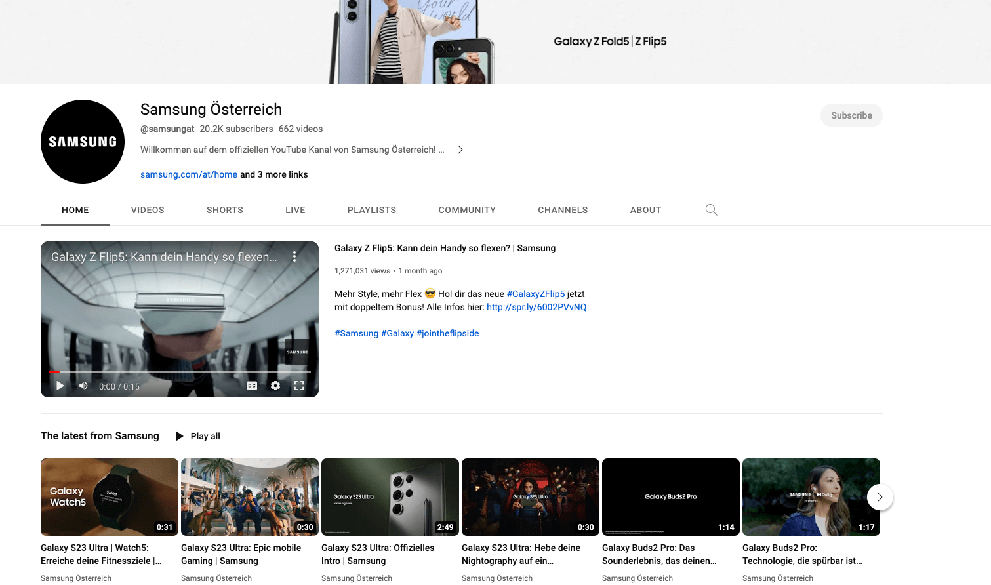This screenshot has width=991, height=585.
Task: Open the three-dot menu on featured video
Action: click(294, 256)
